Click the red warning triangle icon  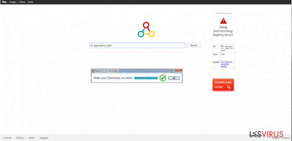(223, 21)
